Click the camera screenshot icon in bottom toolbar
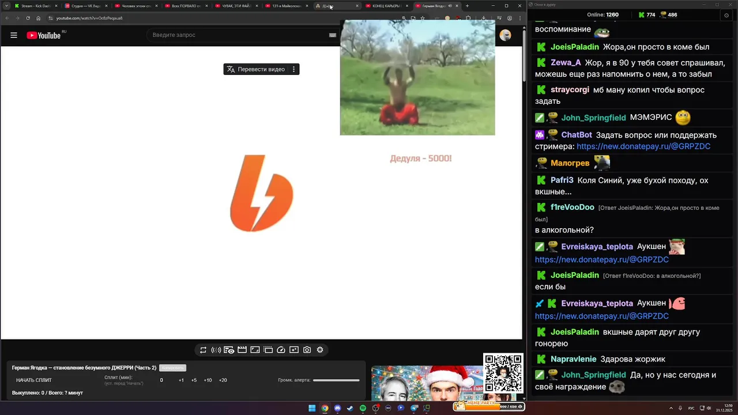This screenshot has width=738, height=415. 307,350
